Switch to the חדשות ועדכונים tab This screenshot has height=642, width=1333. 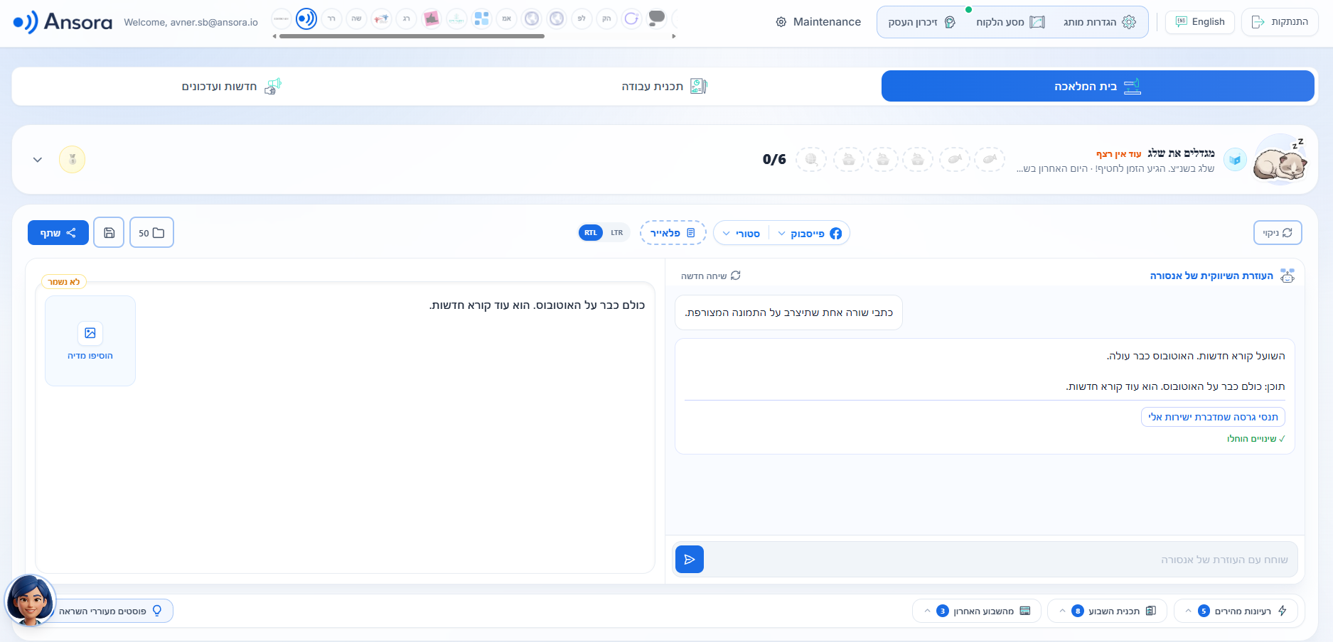coord(230,86)
